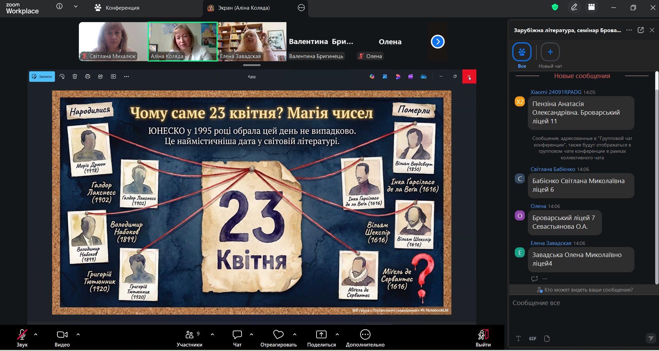
Task: Open screen share options ellipsis in tab
Action: click(x=301, y=8)
